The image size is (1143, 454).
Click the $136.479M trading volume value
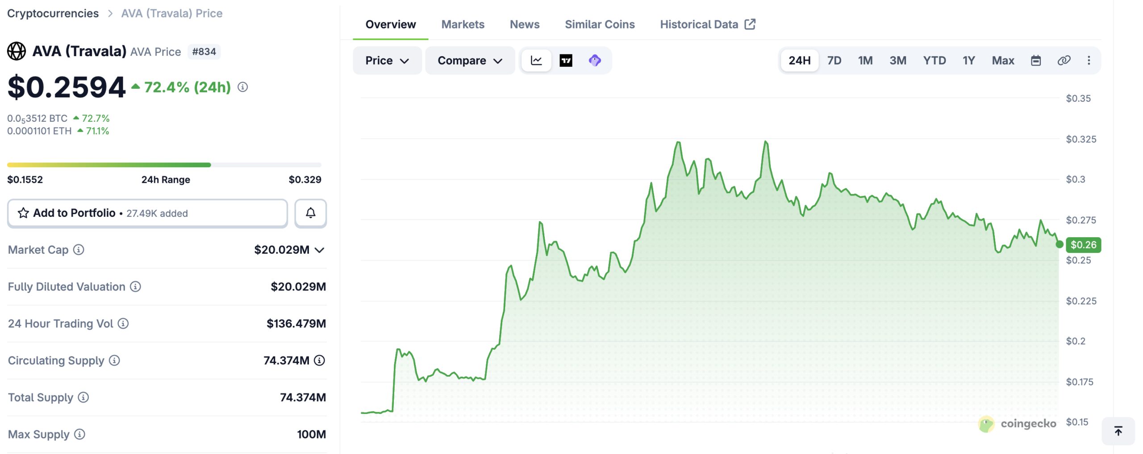[x=296, y=324]
